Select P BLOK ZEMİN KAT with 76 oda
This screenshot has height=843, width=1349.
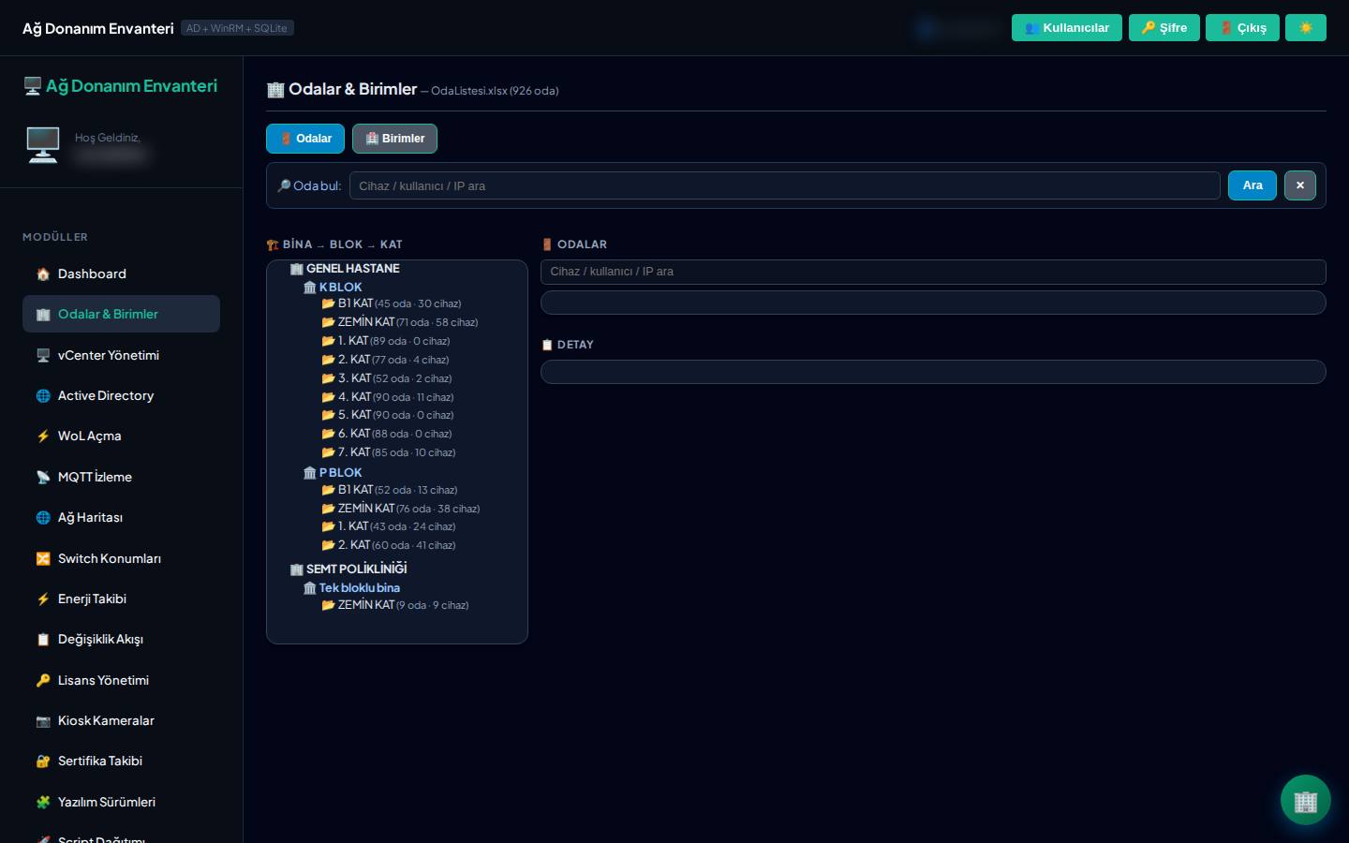click(x=401, y=509)
